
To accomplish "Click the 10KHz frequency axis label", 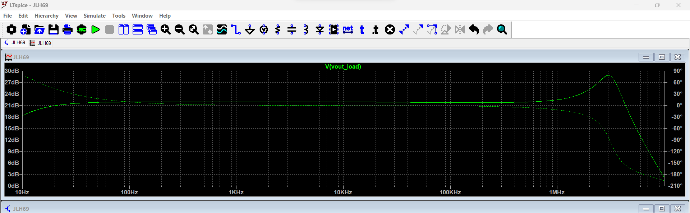I will (x=343, y=192).
